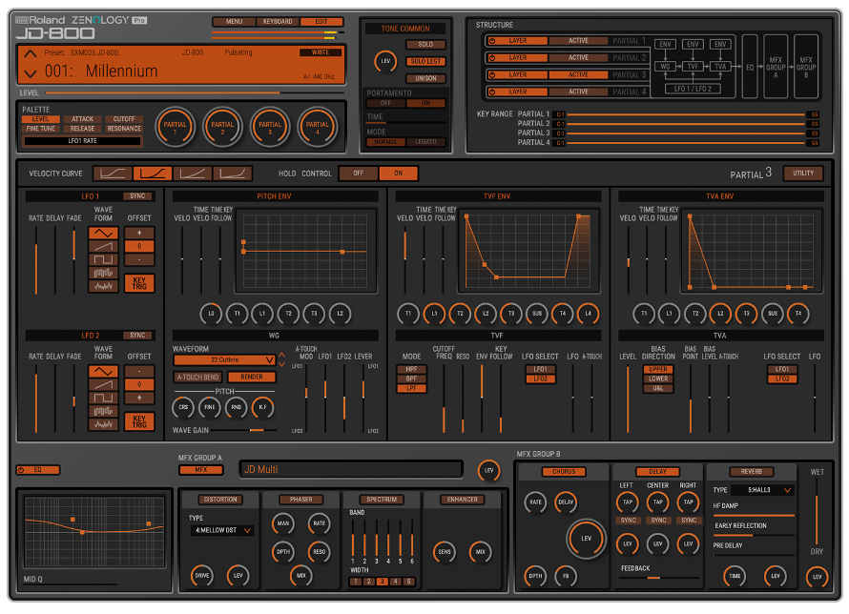Image resolution: width=849 pixels, height=614 pixels.
Task: Select the sawtooth waveform for LFO 1
Action: tap(103, 246)
